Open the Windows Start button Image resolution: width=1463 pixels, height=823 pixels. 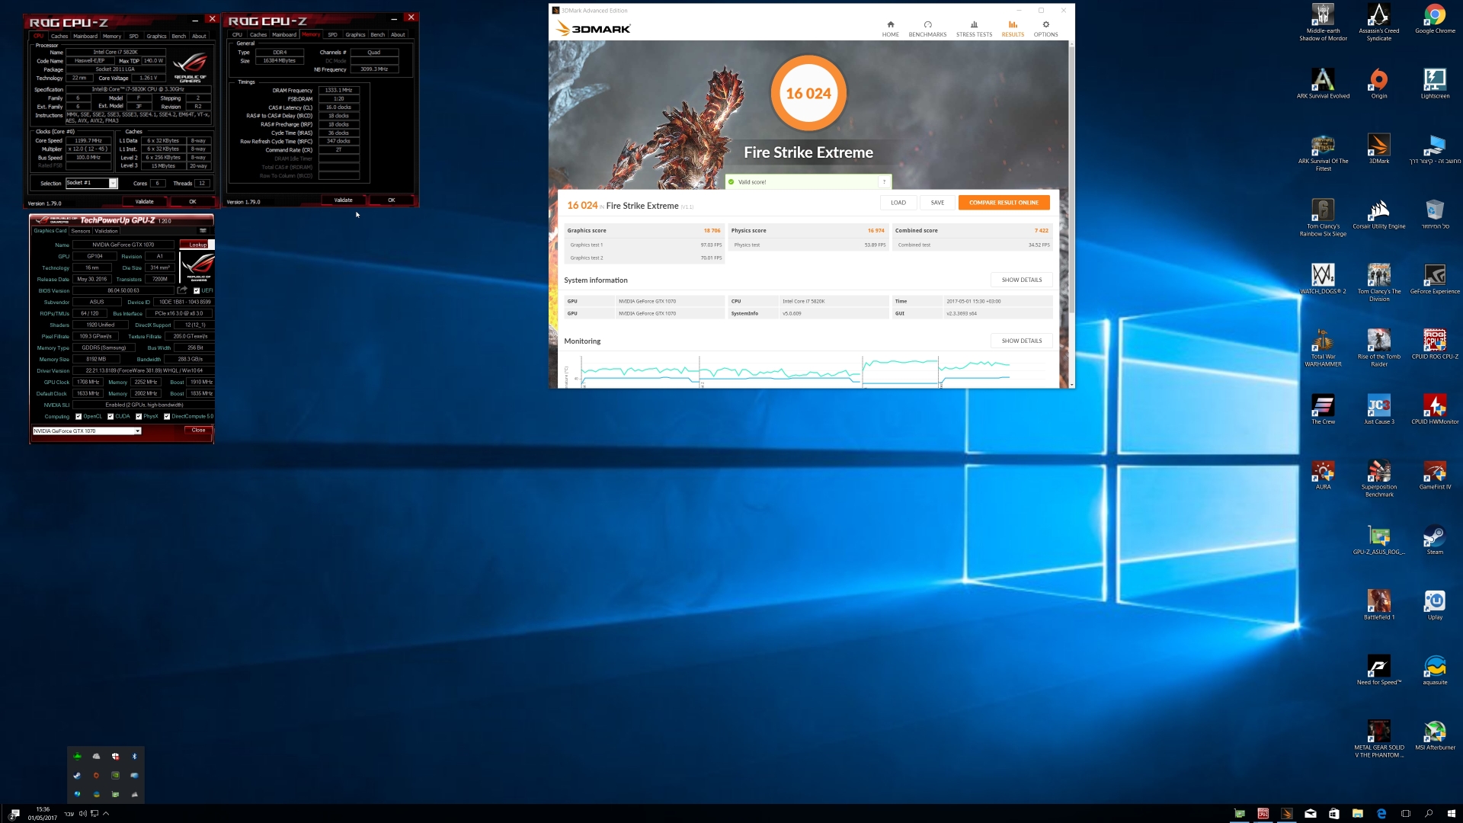click(x=1451, y=814)
